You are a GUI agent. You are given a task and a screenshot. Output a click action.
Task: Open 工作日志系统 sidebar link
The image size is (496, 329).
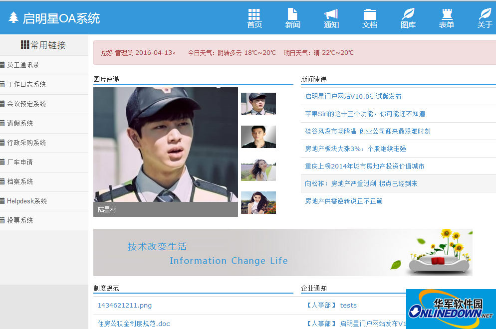(x=26, y=84)
